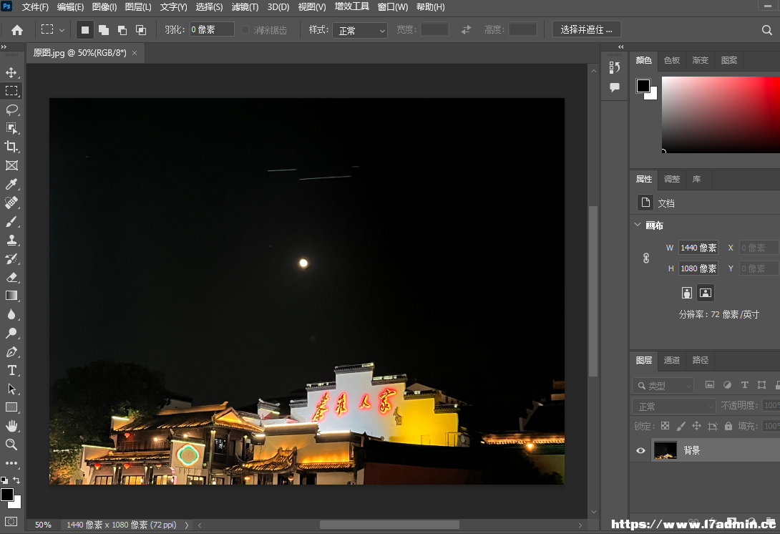Click the 羽化 feather input field

click(x=211, y=30)
